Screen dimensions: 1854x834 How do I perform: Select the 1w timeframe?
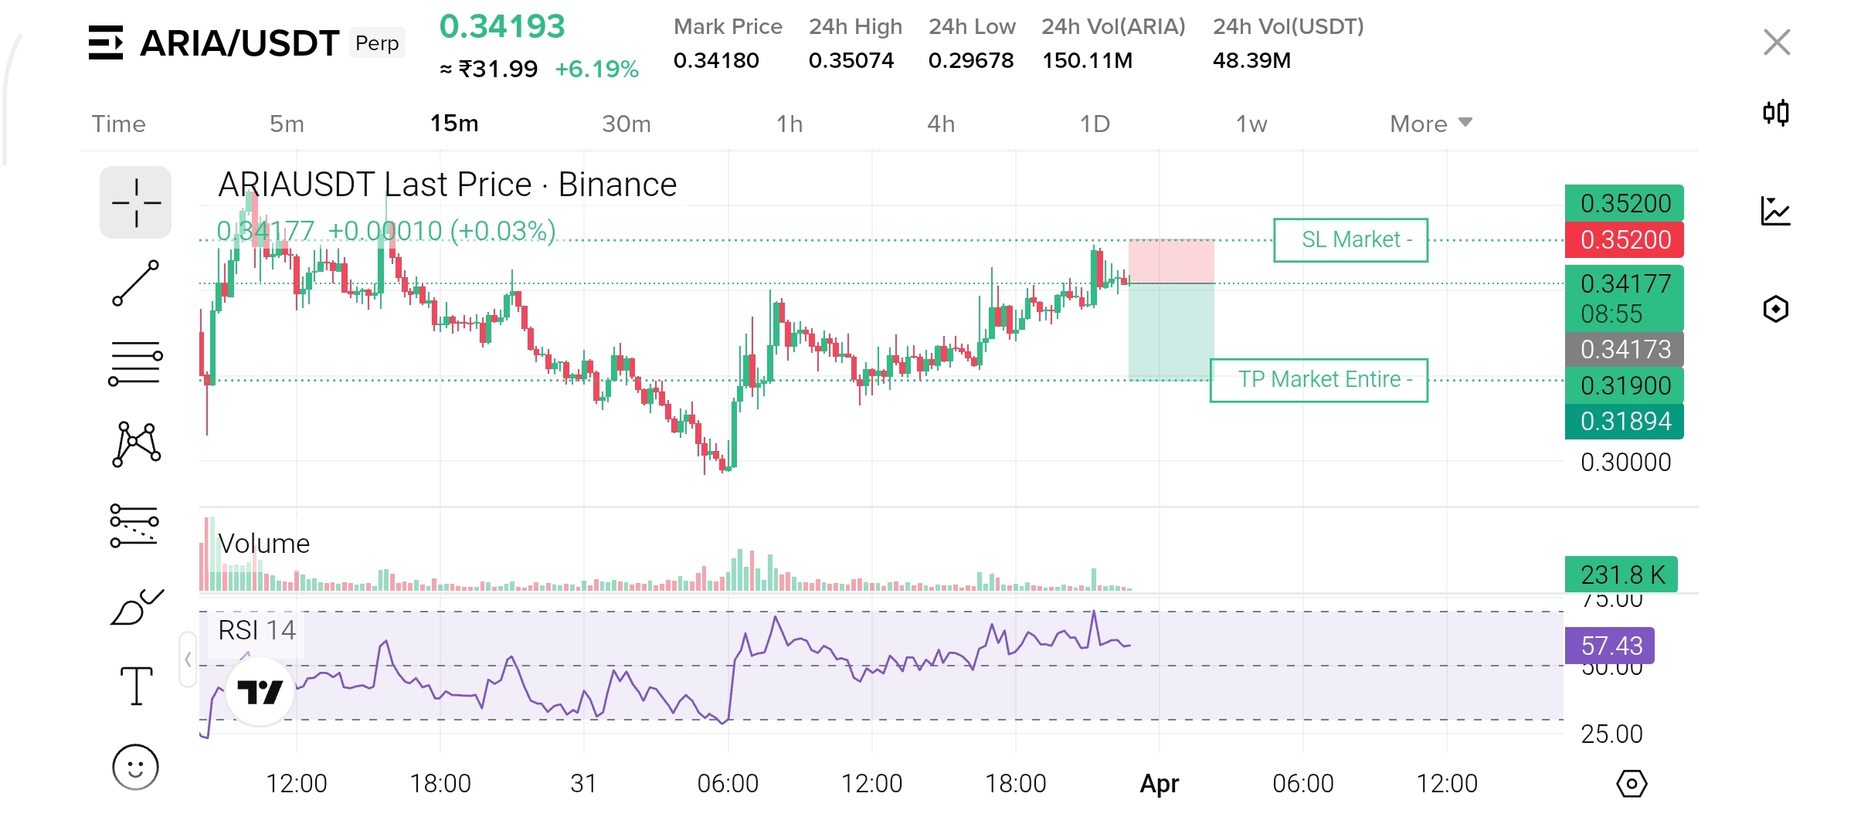pyautogui.click(x=1251, y=124)
